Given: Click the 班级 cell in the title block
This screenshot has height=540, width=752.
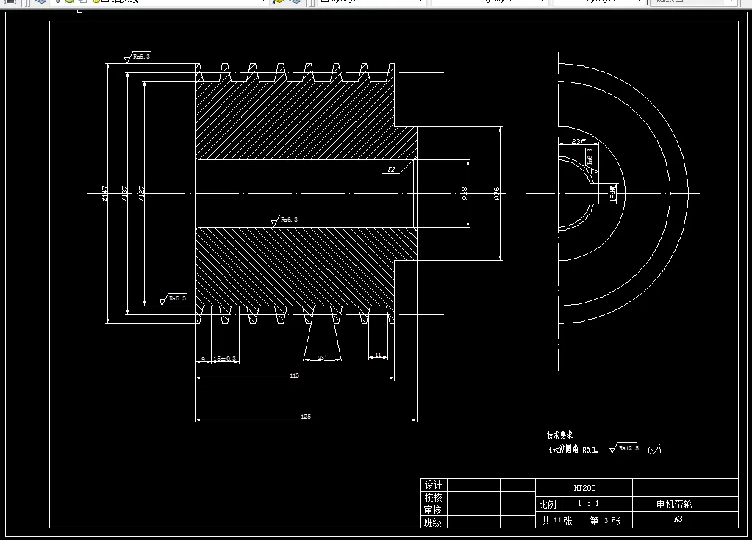Looking at the screenshot, I should [434, 522].
